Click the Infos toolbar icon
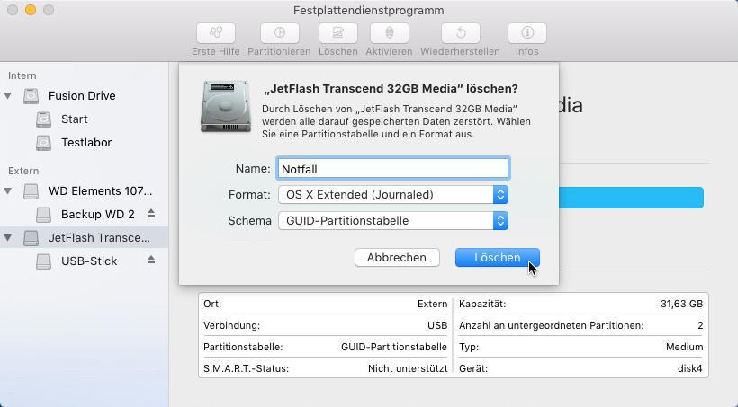Image resolution: width=738 pixels, height=407 pixels. pyautogui.click(x=527, y=33)
